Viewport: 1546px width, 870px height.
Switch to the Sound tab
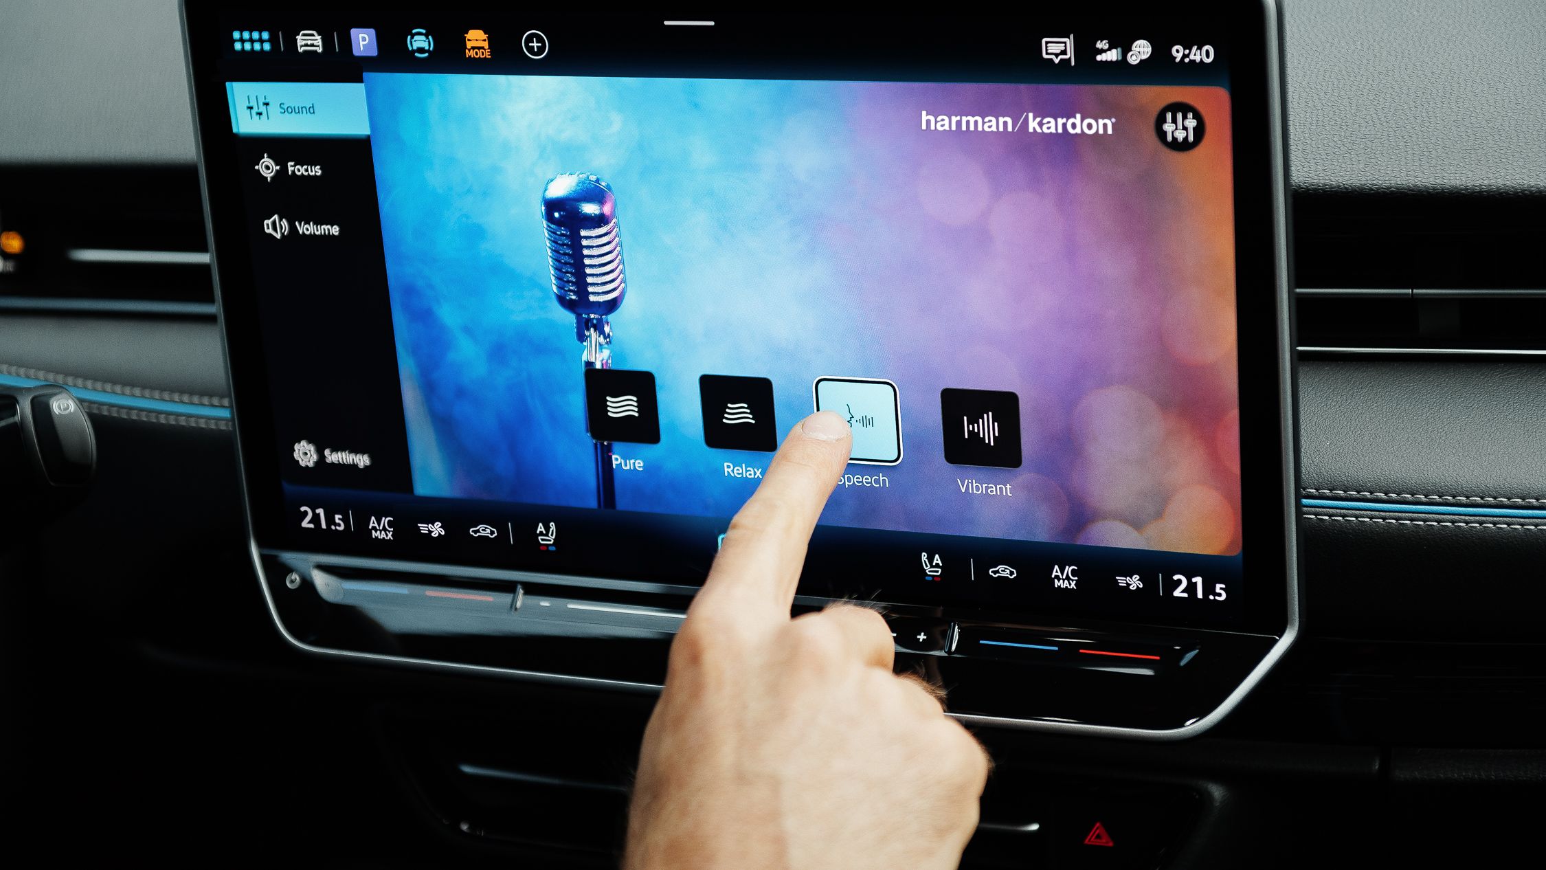pyautogui.click(x=298, y=109)
